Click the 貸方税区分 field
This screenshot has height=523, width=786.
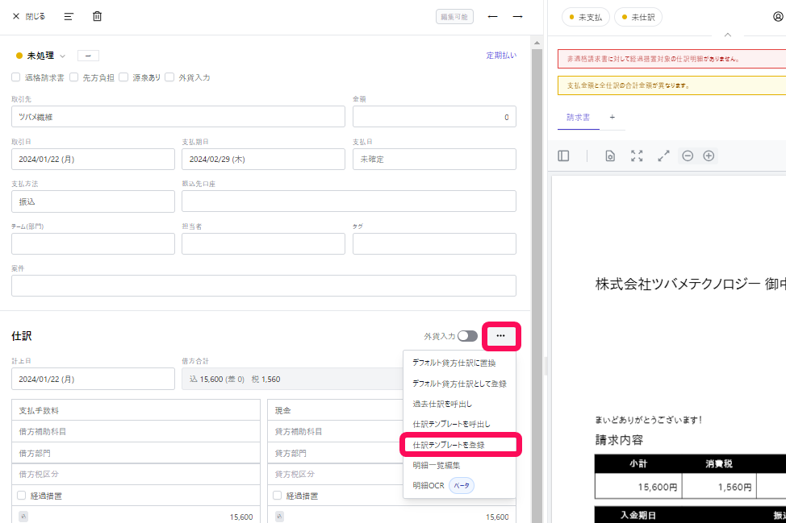pos(335,474)
